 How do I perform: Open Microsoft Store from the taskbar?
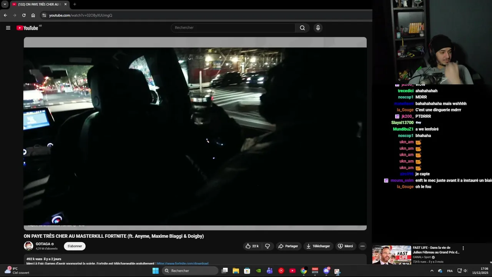point(247,271)
